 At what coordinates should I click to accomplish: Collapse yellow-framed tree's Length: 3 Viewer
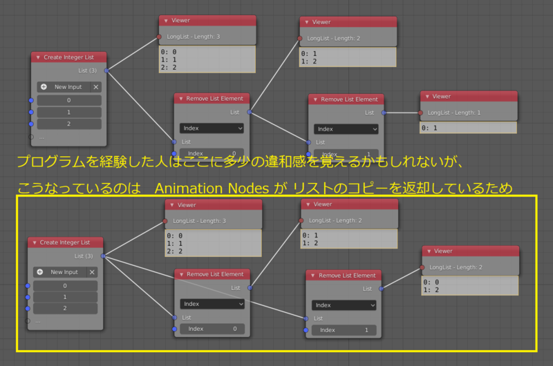coord(172,205)
